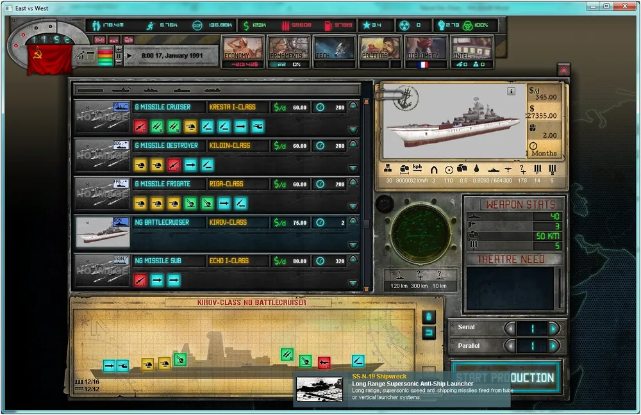The image size is (641, 415).
Task: Click the date display 8:00 17, January 1991
Action: pyautogui.click(x=172, y=56)
